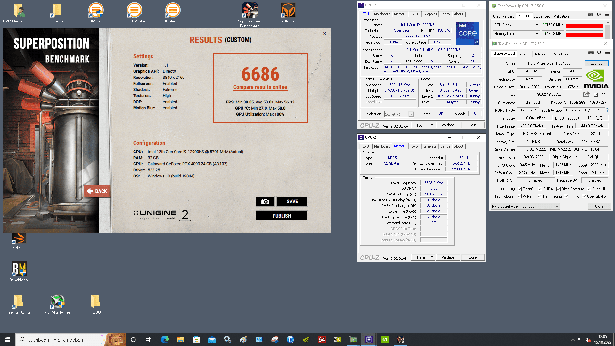
Task: Open the Advanced tab in GPU-Z
Action: click(x=542, y=54)
